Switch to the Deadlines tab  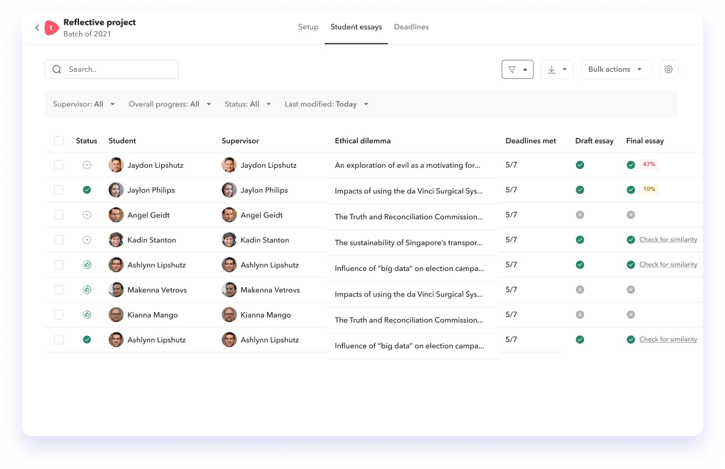(411, 27)
